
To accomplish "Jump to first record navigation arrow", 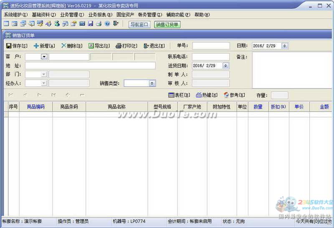I will click(x=11, y=95).
